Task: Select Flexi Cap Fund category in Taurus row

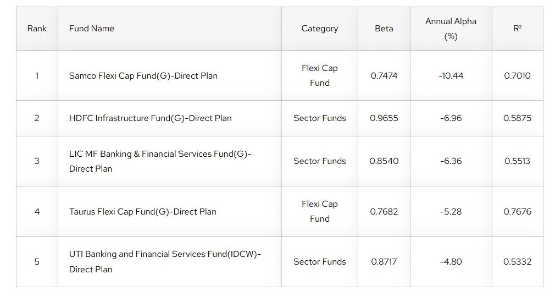Action: [319, 211]
